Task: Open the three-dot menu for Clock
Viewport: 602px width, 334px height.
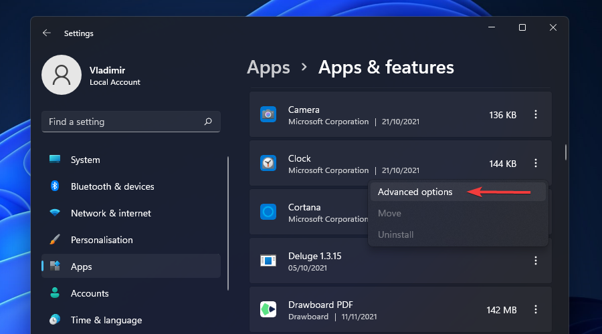Action: click(536, 163)
